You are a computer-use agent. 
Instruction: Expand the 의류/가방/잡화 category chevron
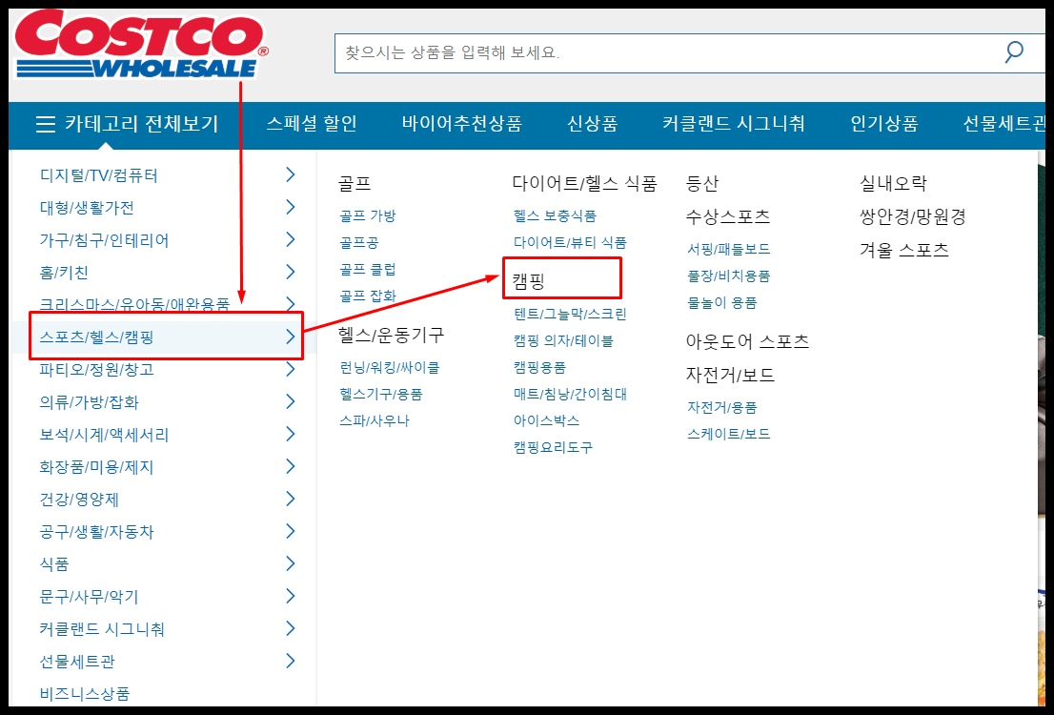click(291, 401)
